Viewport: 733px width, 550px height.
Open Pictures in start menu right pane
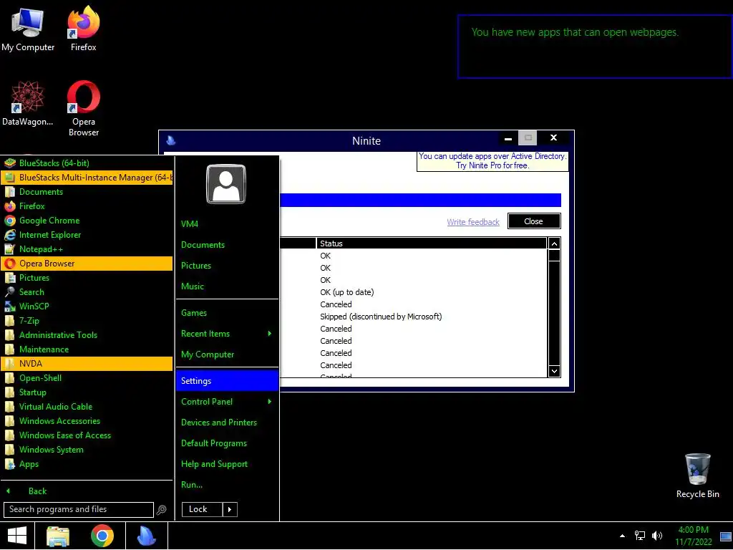tap(227, 266)
